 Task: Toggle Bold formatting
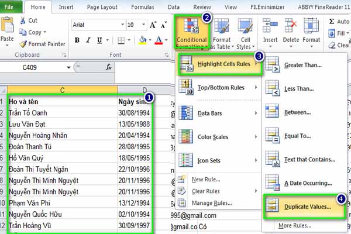(77, 40)
